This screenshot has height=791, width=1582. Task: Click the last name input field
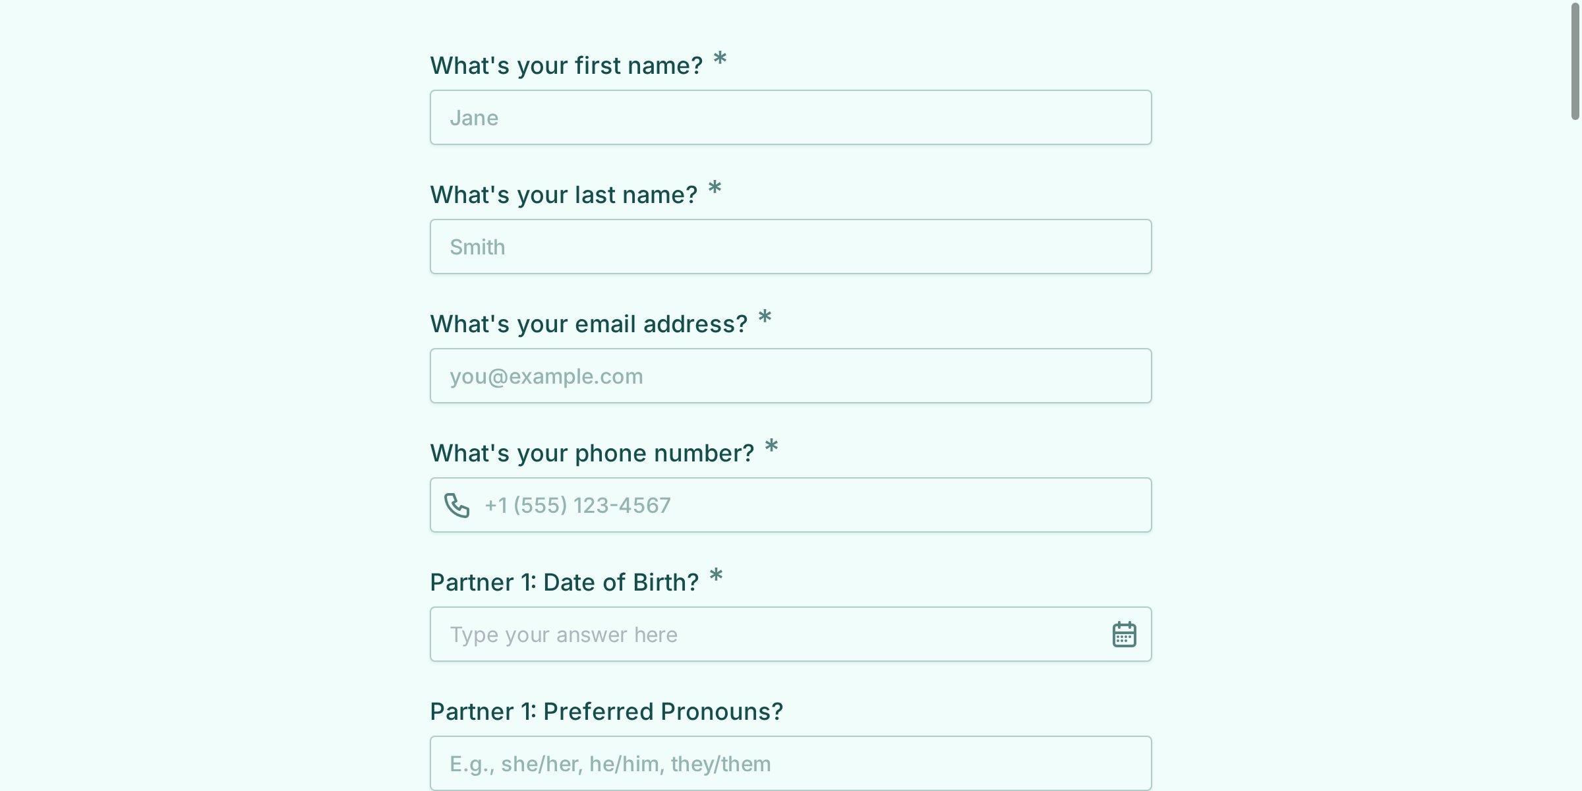point(790,246)
